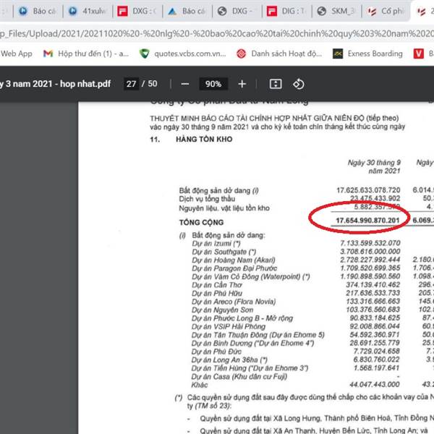Click 'Dự án Areco (Flora Novia)' row
Image resolution: width=434 pixels, height=434 pixels.
point(234,302)
